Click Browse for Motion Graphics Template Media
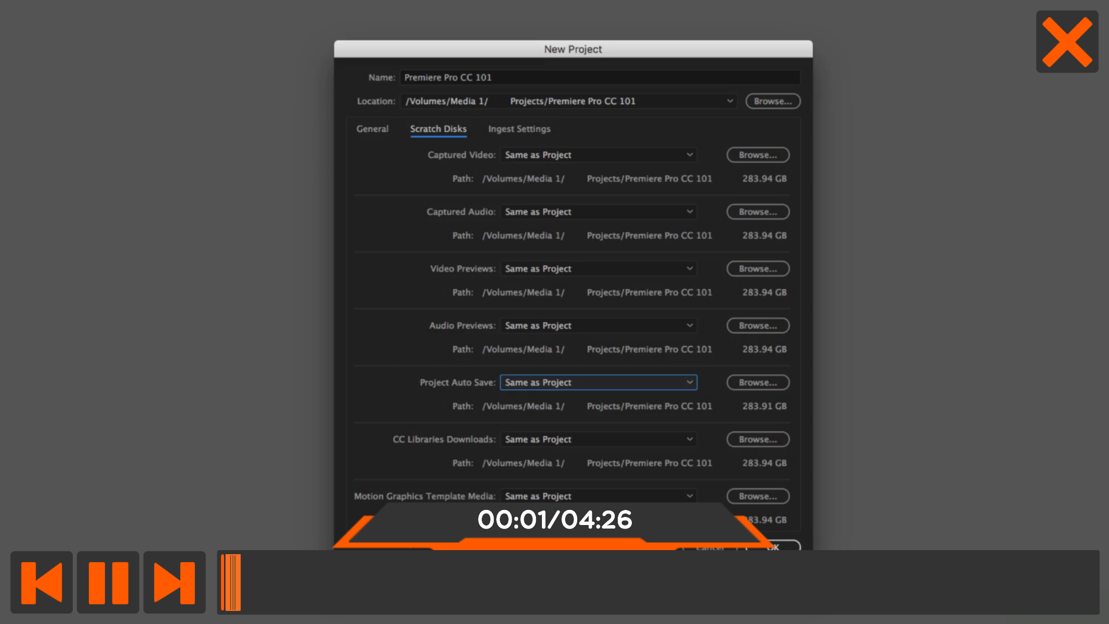This screenshot has height=624, width=1109. 757,496
